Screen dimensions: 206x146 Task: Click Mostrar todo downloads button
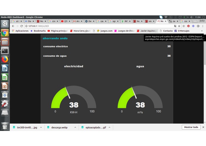pyautogui.click(x=191, y=127)
